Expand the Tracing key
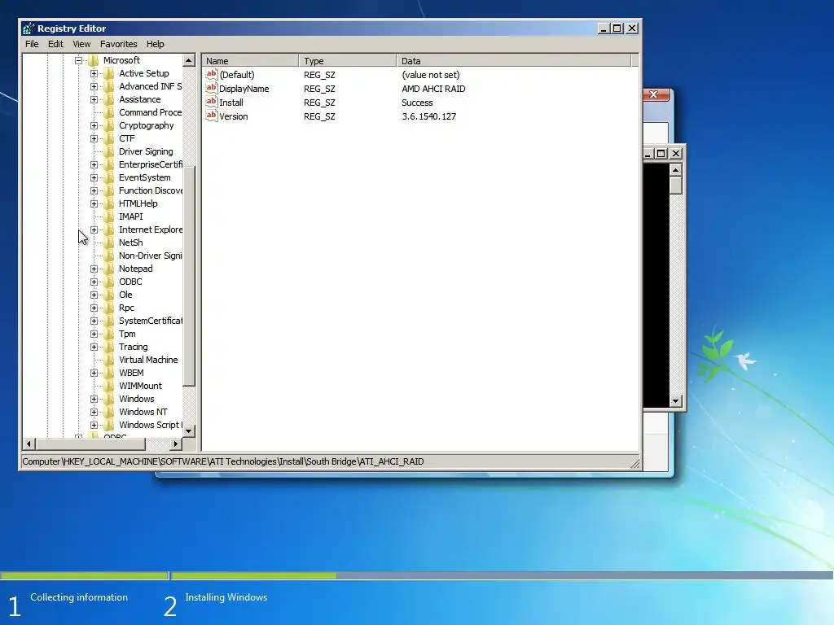 [x=94, y=347]
